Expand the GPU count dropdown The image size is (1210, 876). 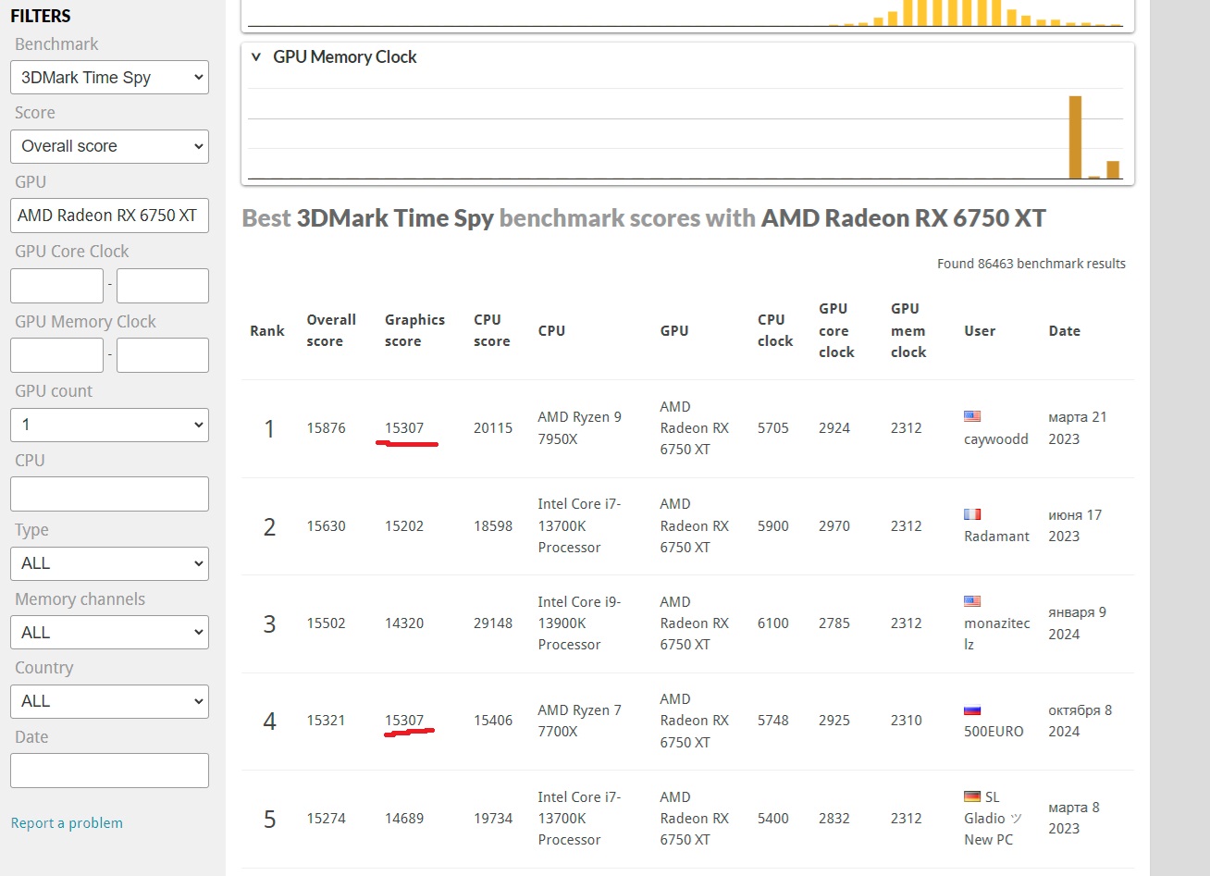(109, 425)
